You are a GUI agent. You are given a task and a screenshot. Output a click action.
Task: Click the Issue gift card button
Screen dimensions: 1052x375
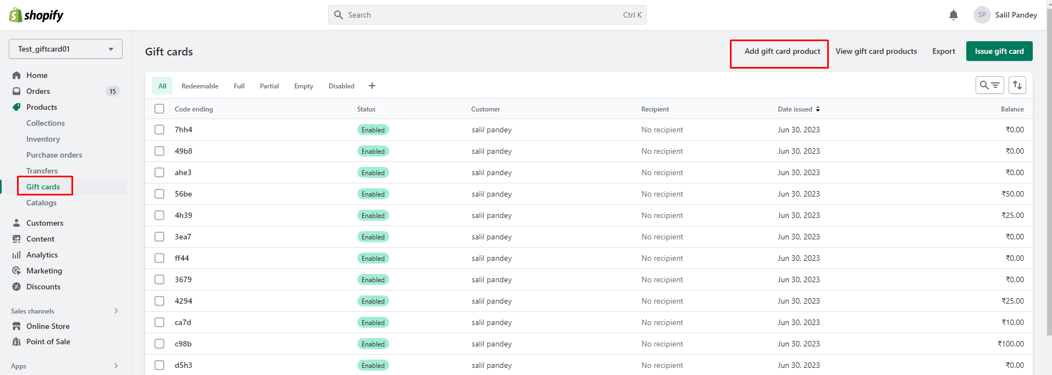(x=999, y=51)
